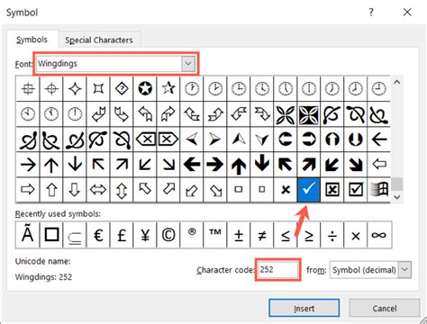Screen dimensions: 427x324
Task: Open the Symbol (decimal) from dropdown arrow
Action: click(x=404, y=270)
